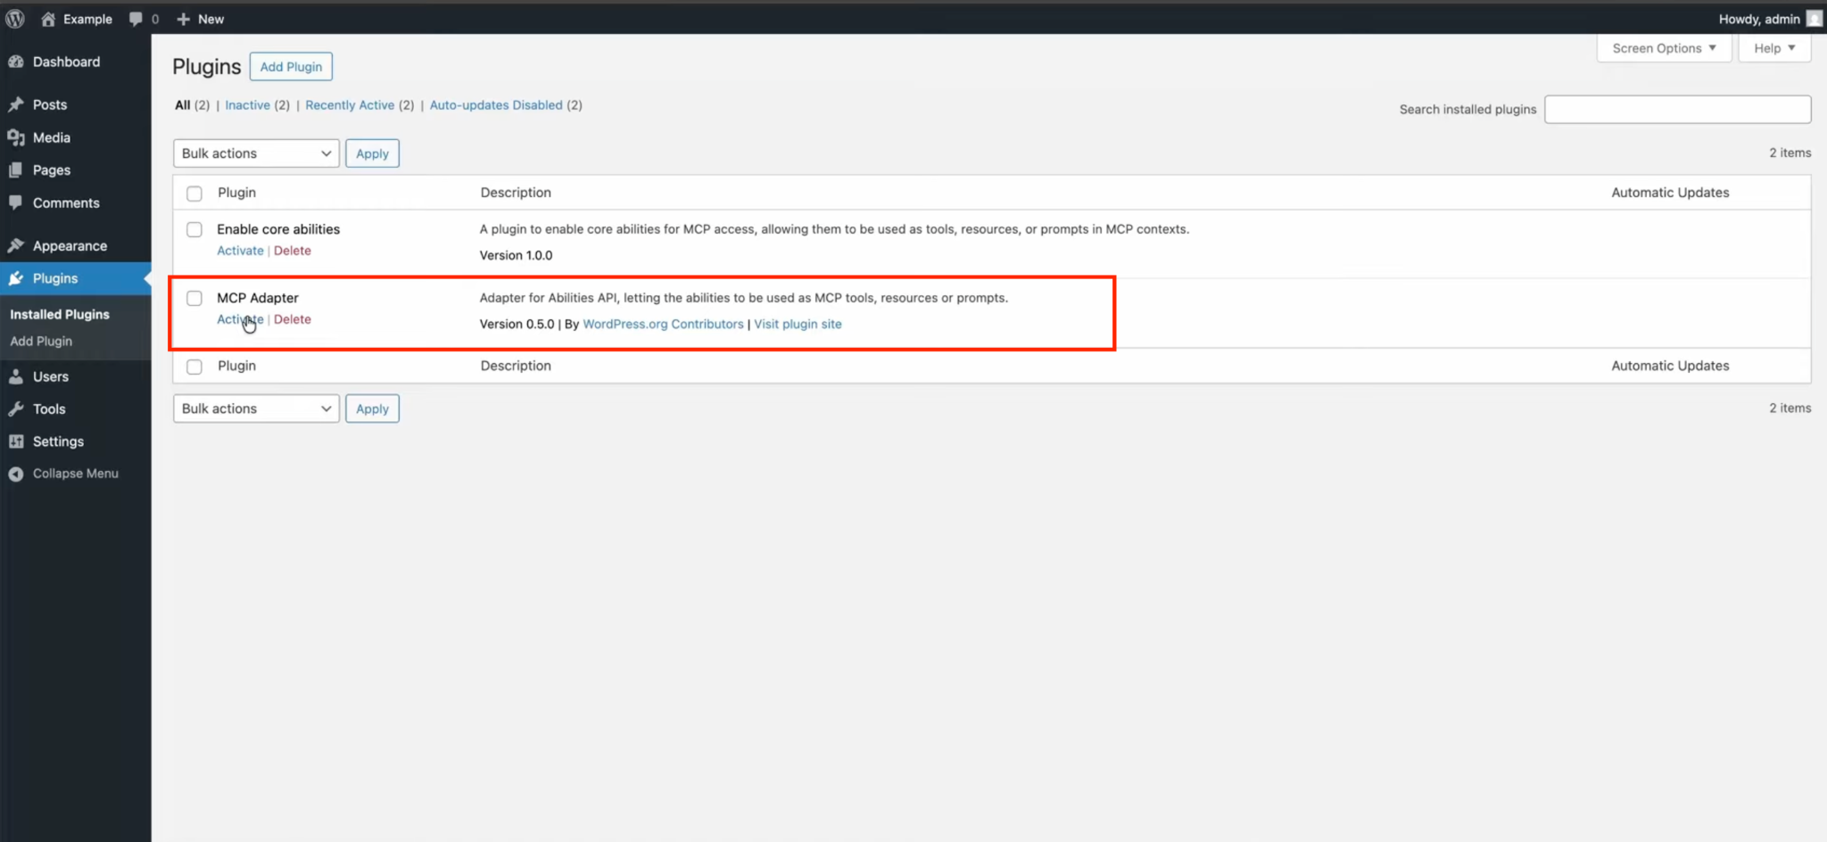1827x842 pixels.
Task: Tick the MCP Adapter checkbox
Action: (x=194, y=298)
